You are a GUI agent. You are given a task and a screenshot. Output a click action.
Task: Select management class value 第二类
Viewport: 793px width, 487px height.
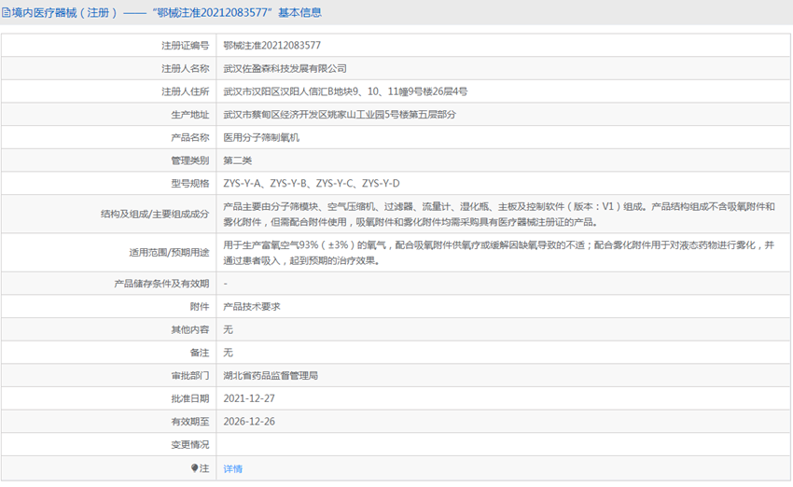point(238,160)
